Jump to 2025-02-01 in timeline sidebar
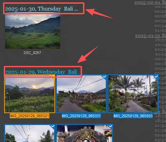 point(150,2)
